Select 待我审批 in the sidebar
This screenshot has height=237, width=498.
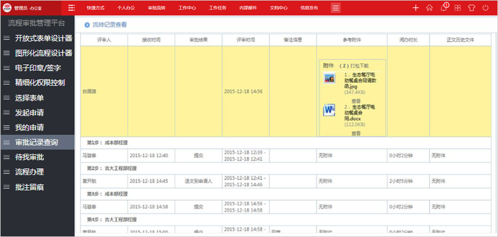click(x=30, y=157)
